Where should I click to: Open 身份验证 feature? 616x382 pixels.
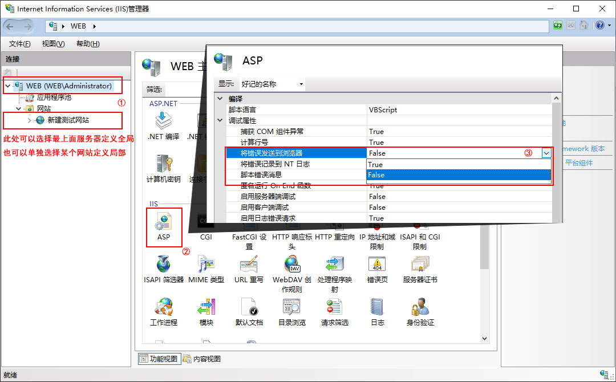420,312
